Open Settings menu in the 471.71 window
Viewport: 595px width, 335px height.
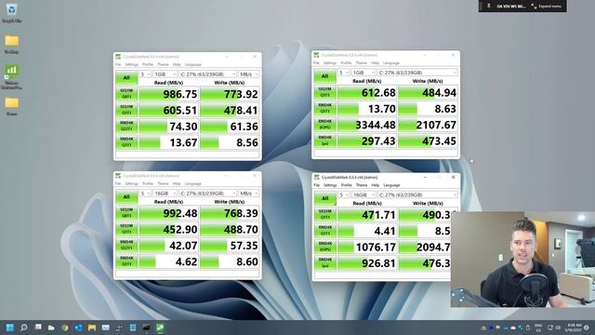point(330,185)
